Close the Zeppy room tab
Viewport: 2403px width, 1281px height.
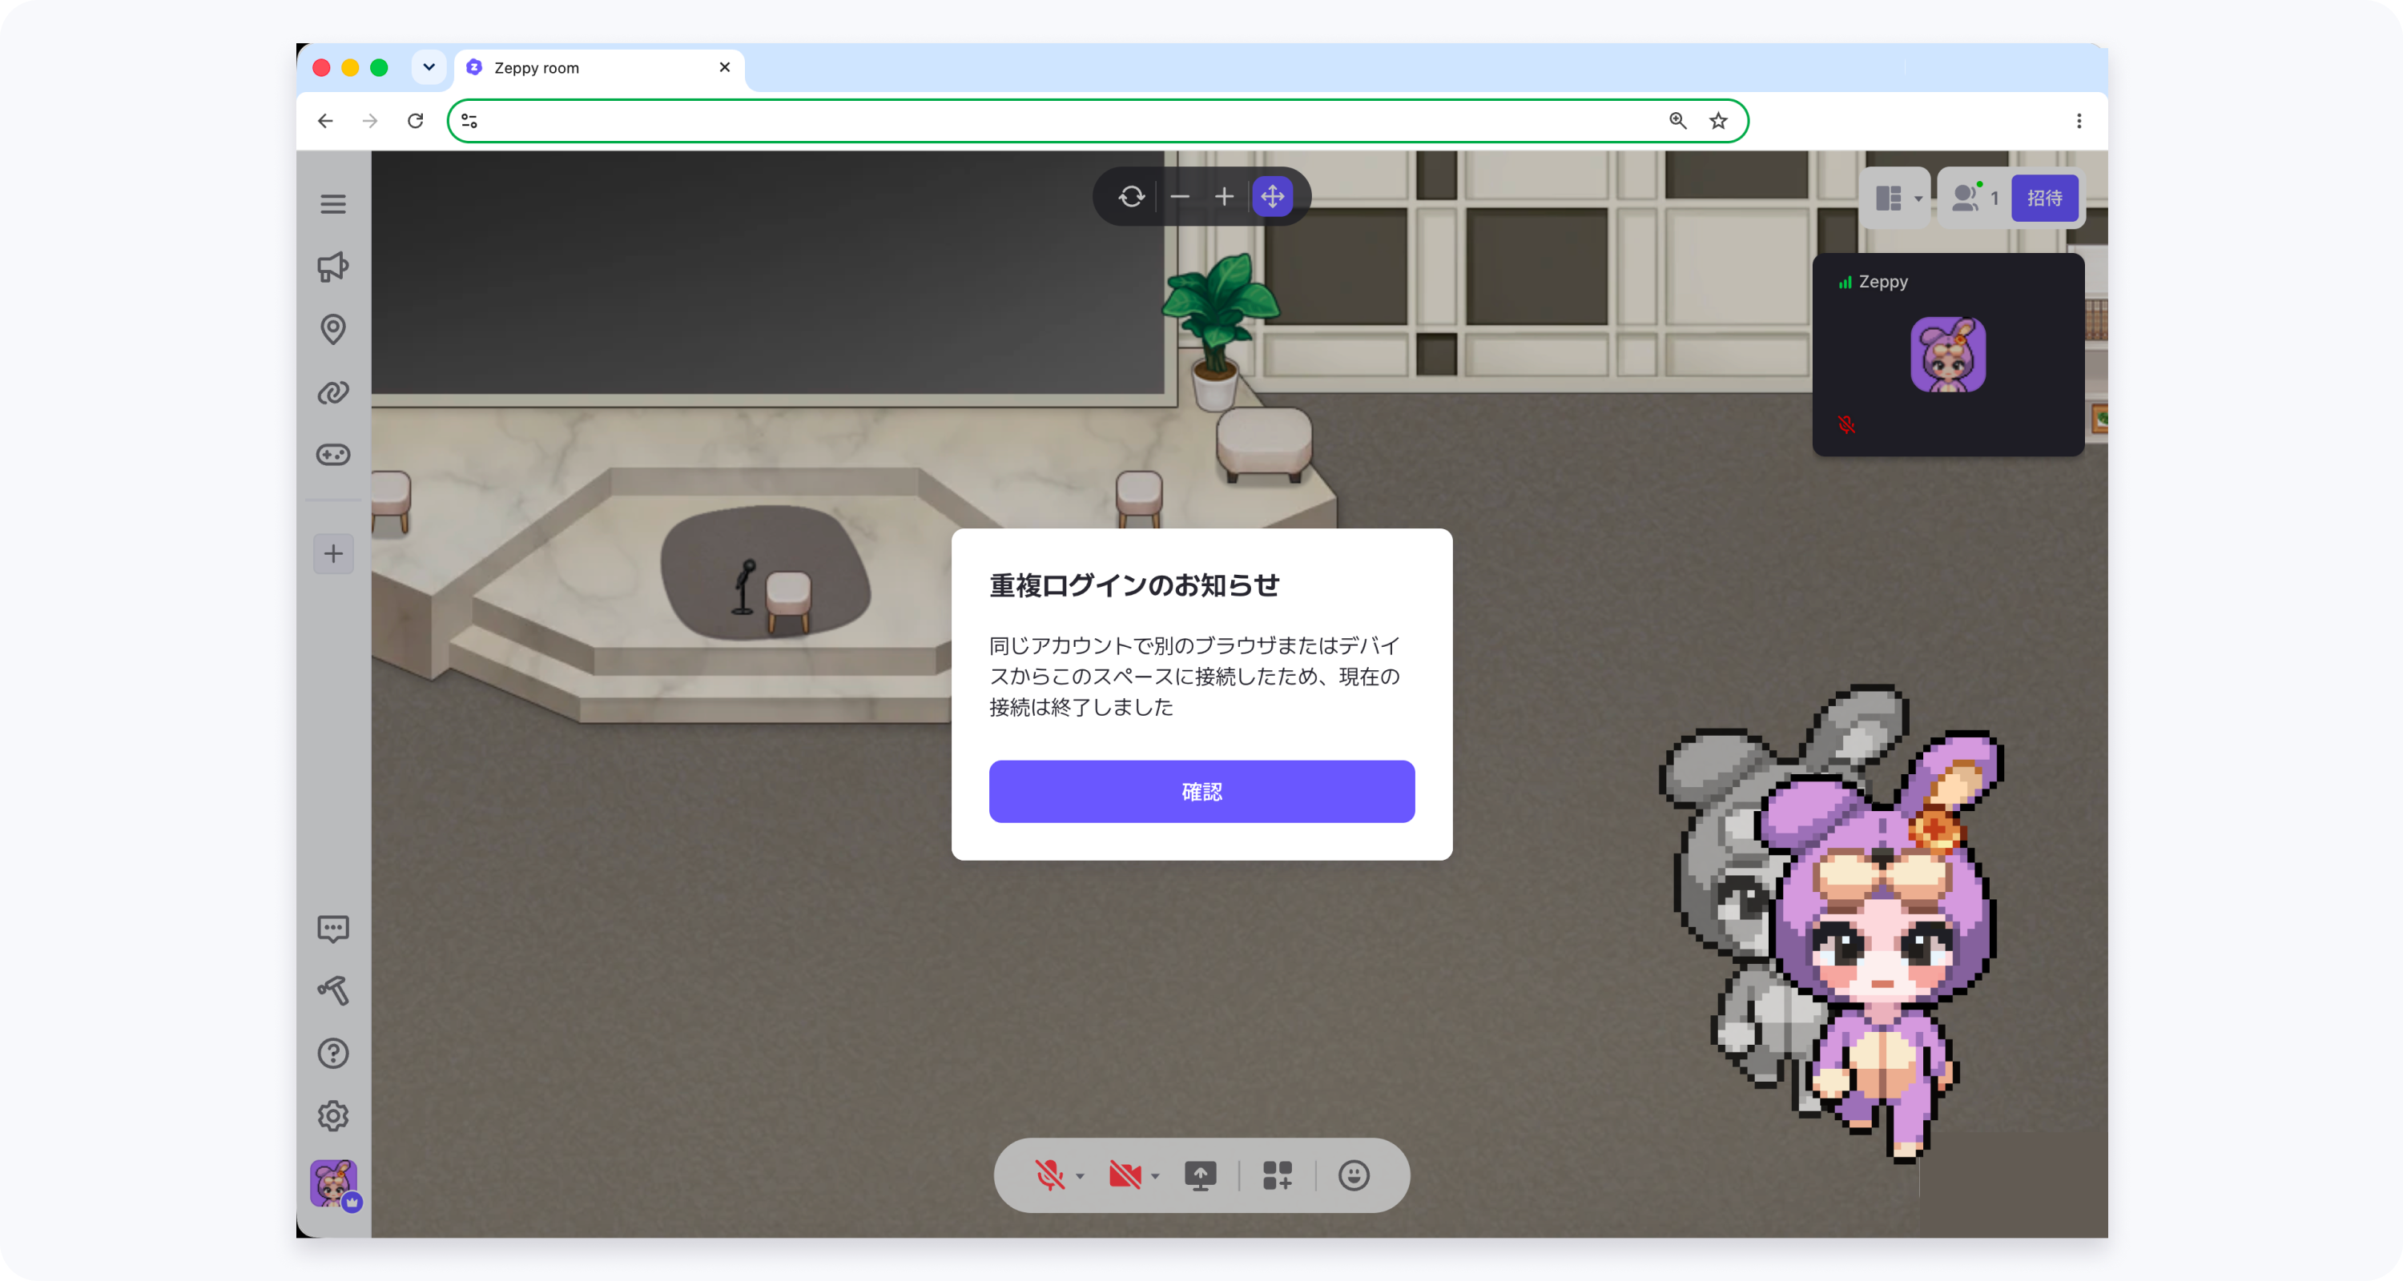click(725, 67)
